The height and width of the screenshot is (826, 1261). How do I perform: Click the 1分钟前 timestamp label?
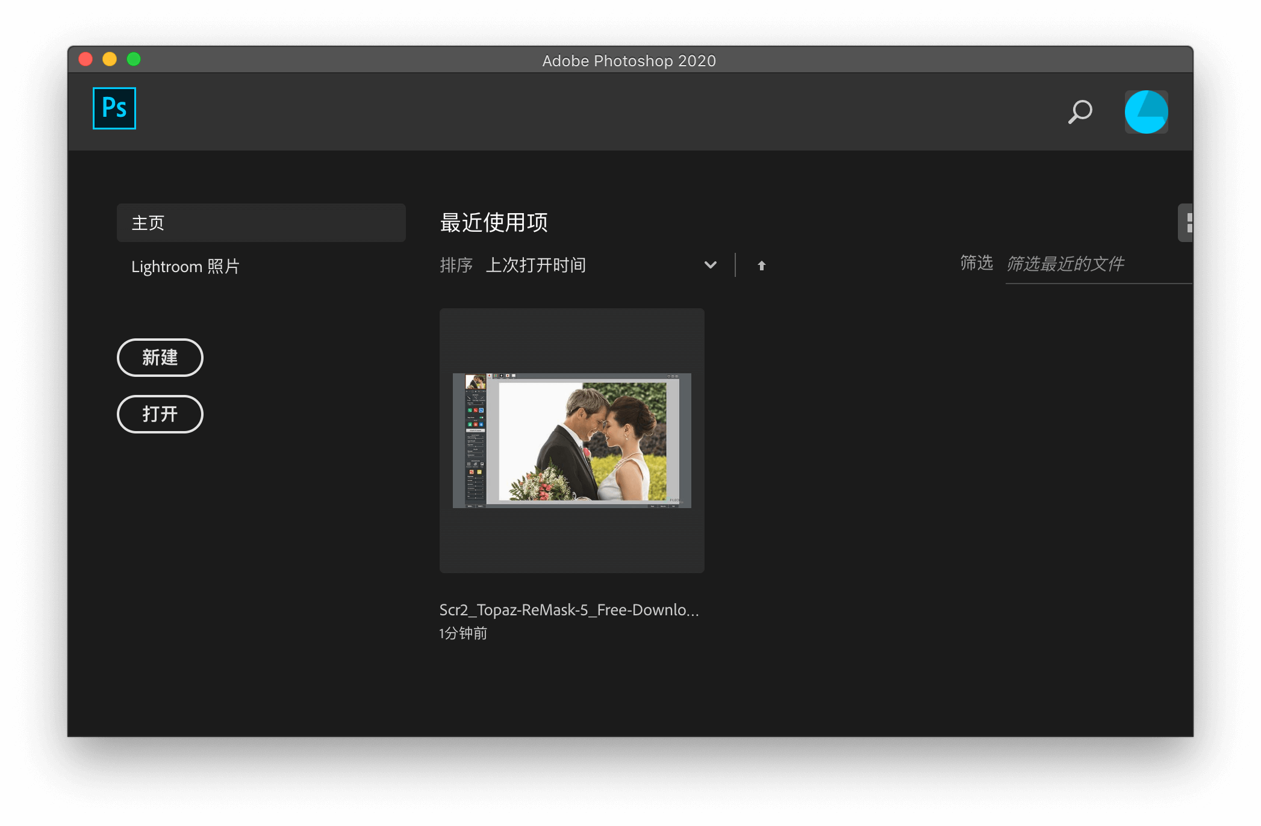pos(463,633)
